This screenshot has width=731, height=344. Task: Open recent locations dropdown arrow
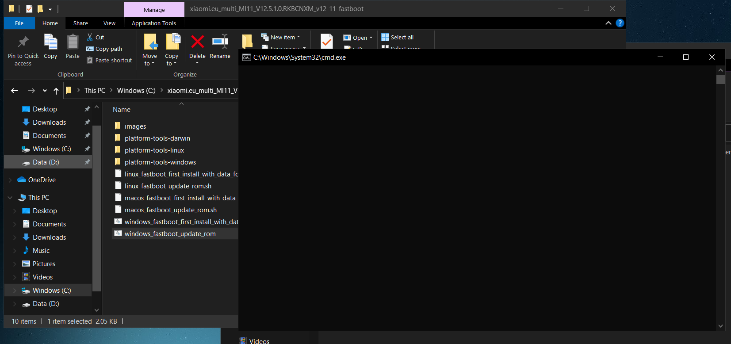click(45, 91)
